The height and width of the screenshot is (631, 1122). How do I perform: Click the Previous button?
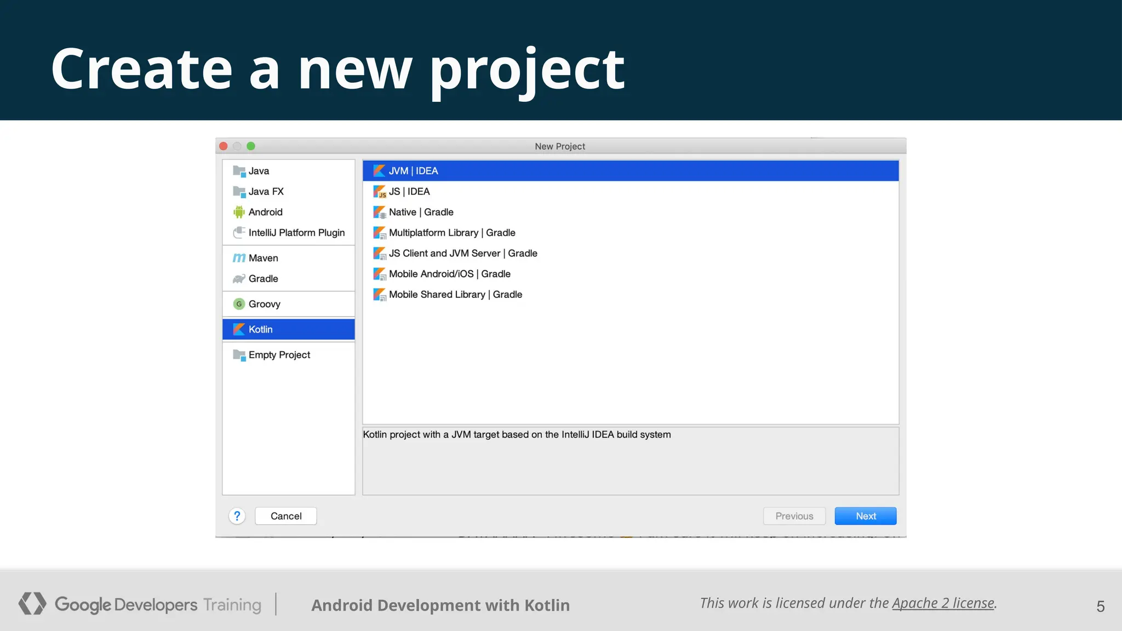tap(794, 516)
